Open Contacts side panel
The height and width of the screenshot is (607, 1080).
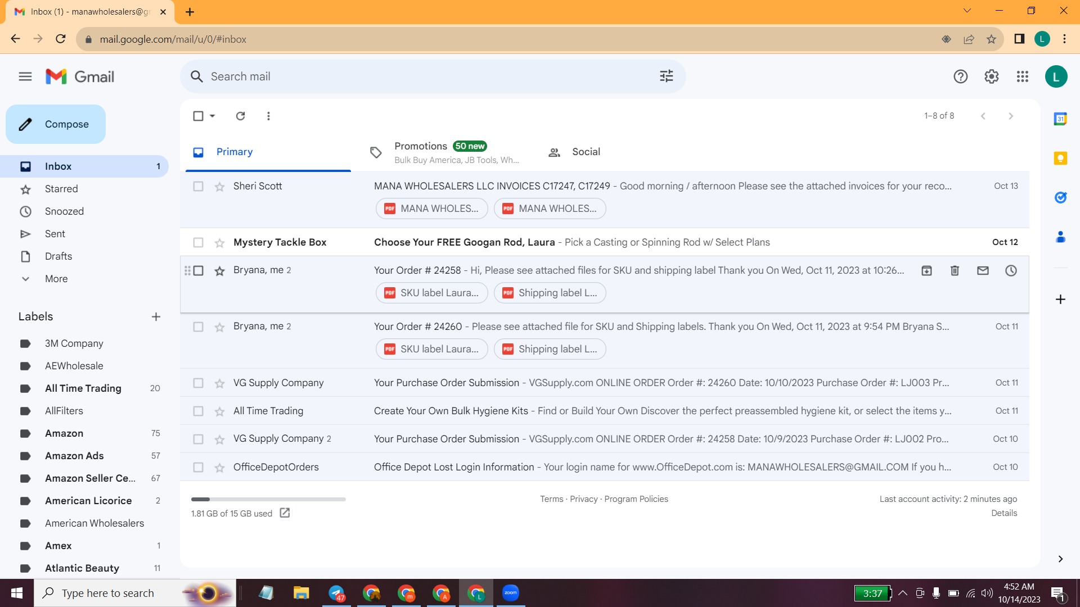1060,237
